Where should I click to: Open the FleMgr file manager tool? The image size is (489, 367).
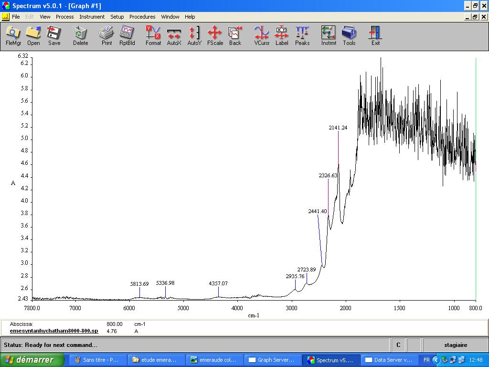(x=13, y=36)
